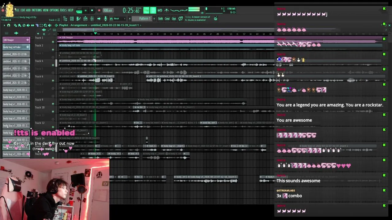Open the OPTIONS menu
Image resolution: width=392 pixels, height=220 pixels.
tap(54, 10)
